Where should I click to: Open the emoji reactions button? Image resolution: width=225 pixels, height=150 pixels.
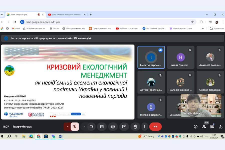point(113,127)
